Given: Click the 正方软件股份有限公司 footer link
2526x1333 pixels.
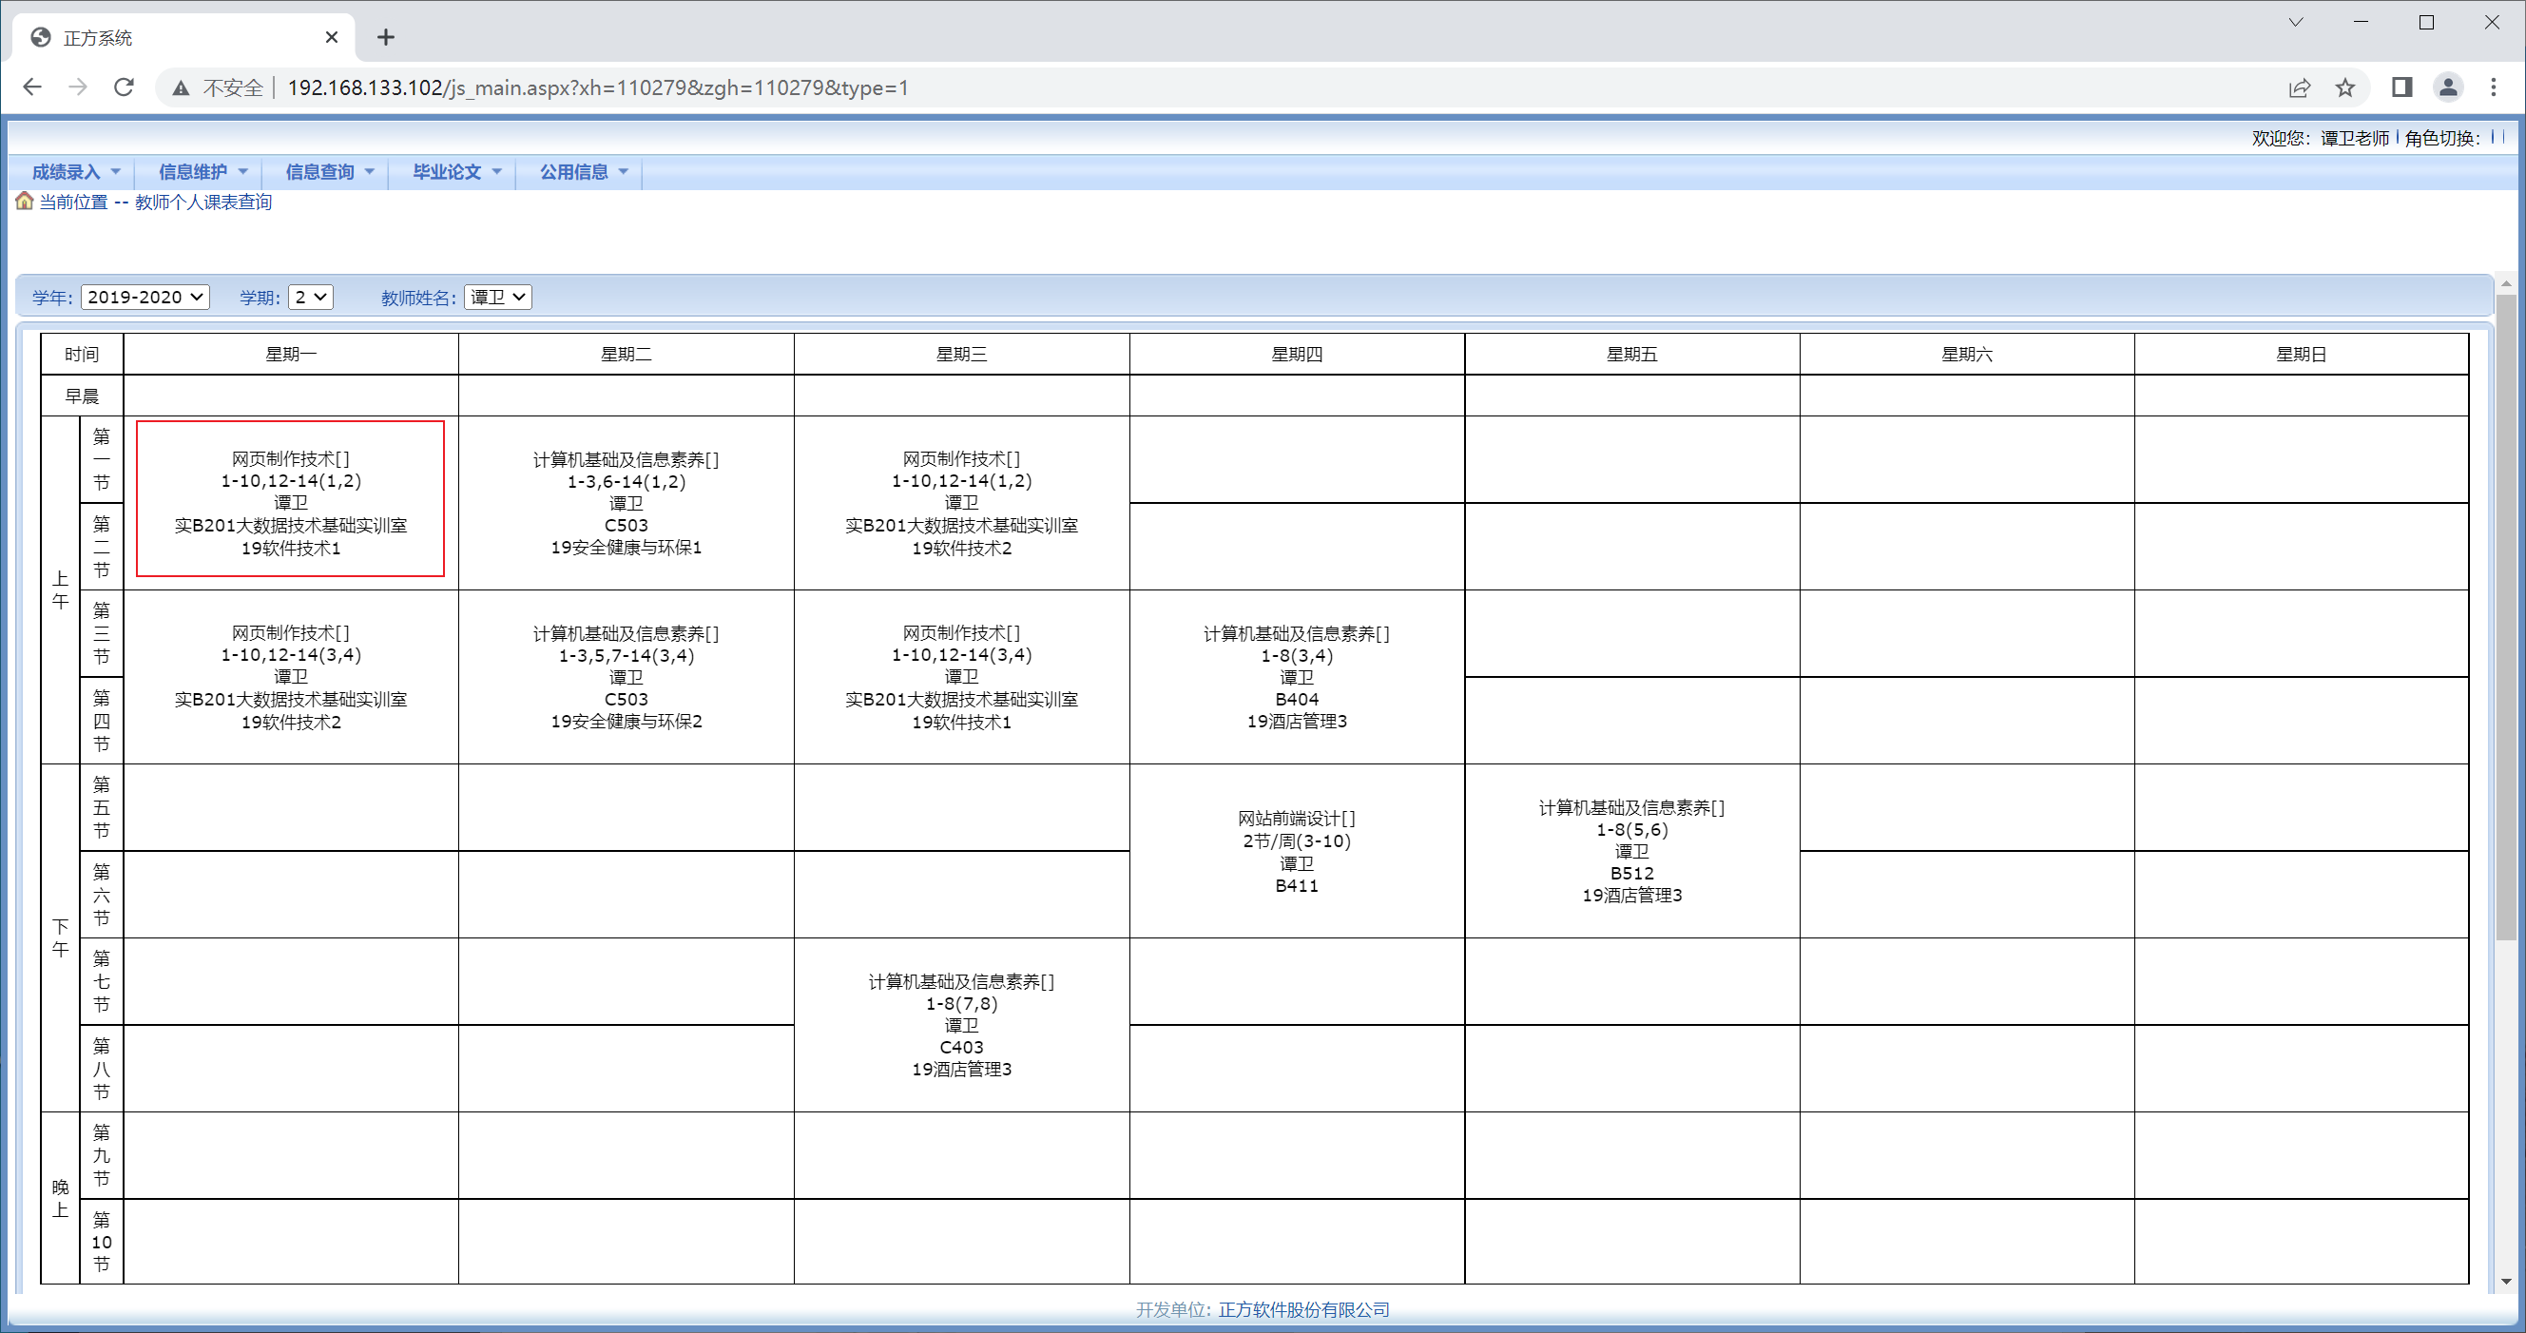Looking at the screenshot, I should tap(1303, 1309).
